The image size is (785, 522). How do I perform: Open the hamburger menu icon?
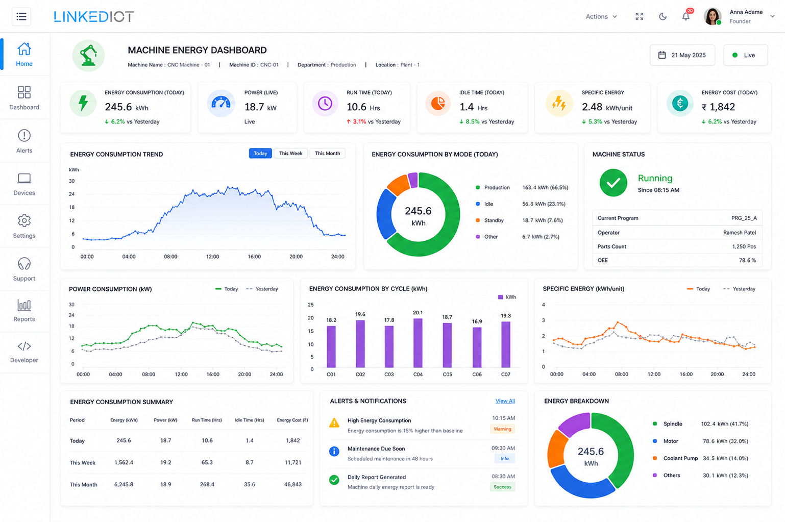21,17
